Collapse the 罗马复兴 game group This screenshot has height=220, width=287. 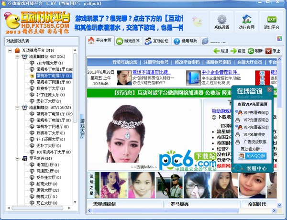point(17,158)
